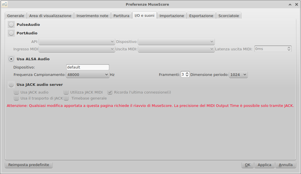This screenshot has width=301, height=174.
Task: Enable the Utilizza JACK MIDI checkbox
Action: tap(66, 92)
